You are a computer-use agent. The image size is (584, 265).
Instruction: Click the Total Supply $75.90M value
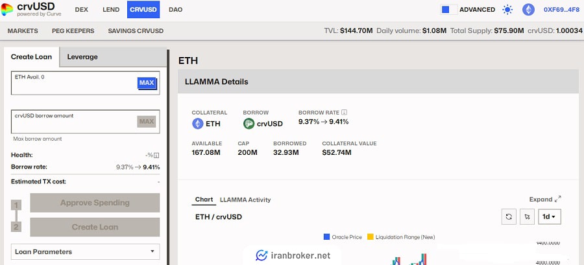[x=509, y=31]
